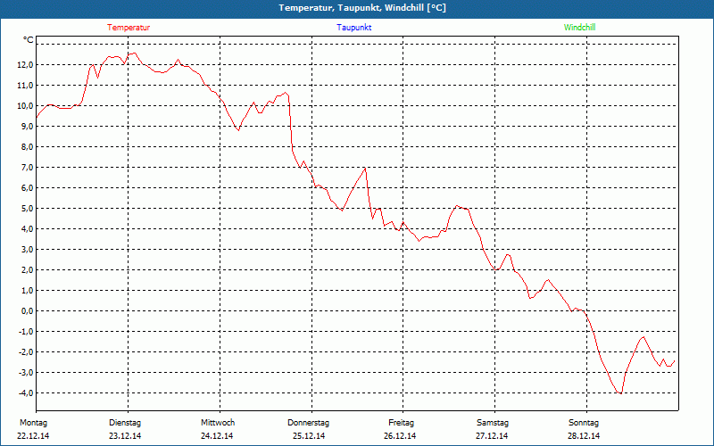Image resolution: width=714 pixels, height=446 pixels.
Task: Click the Sonntag day label
Action: tap(584, 423)
